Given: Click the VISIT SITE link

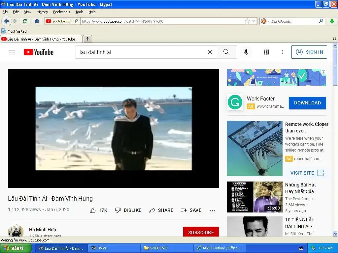Looking at the screenshot, I should click(307, 173).
